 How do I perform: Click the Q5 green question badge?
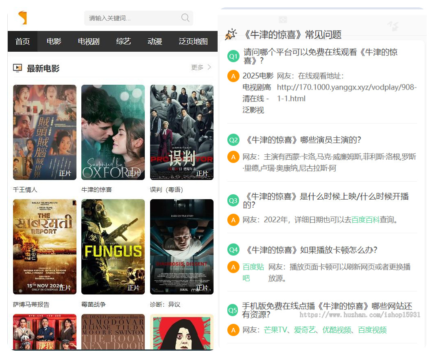(x=233, y=310)
